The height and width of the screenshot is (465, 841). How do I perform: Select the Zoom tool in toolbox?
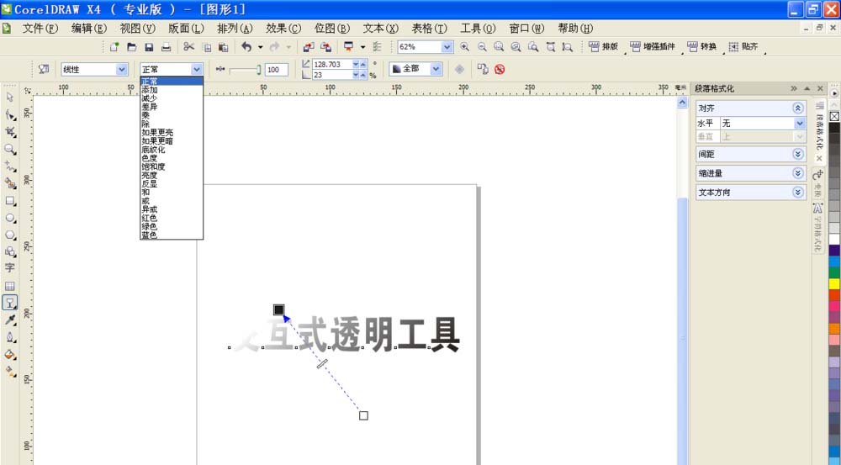point(9,149)
